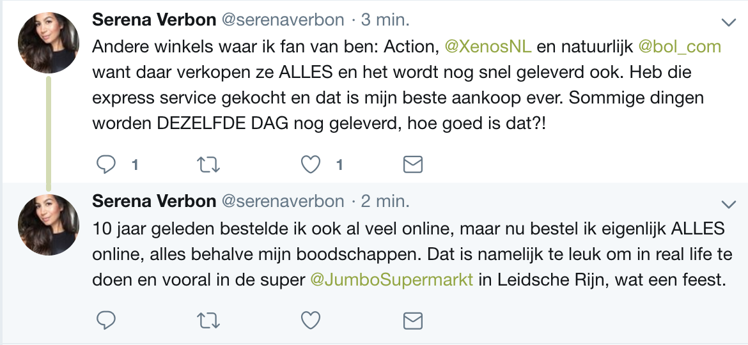This screenshot has height=345, width=748.
Task: Like the second tweet about Leidsche Rijn
Action: (x=311, y=321)
